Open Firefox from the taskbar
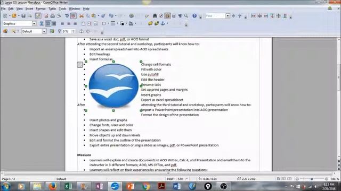Image resolution: width=341 pixels, height=191 pixels. [52, 186]
